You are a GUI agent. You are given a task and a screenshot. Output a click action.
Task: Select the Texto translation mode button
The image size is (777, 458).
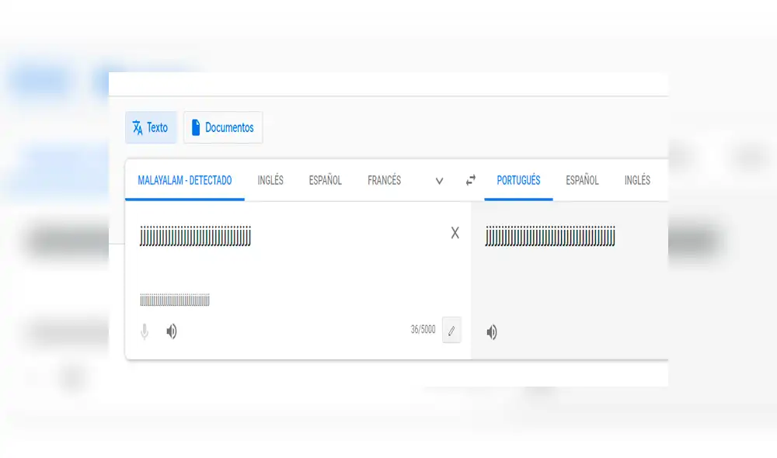click(151, 128)
